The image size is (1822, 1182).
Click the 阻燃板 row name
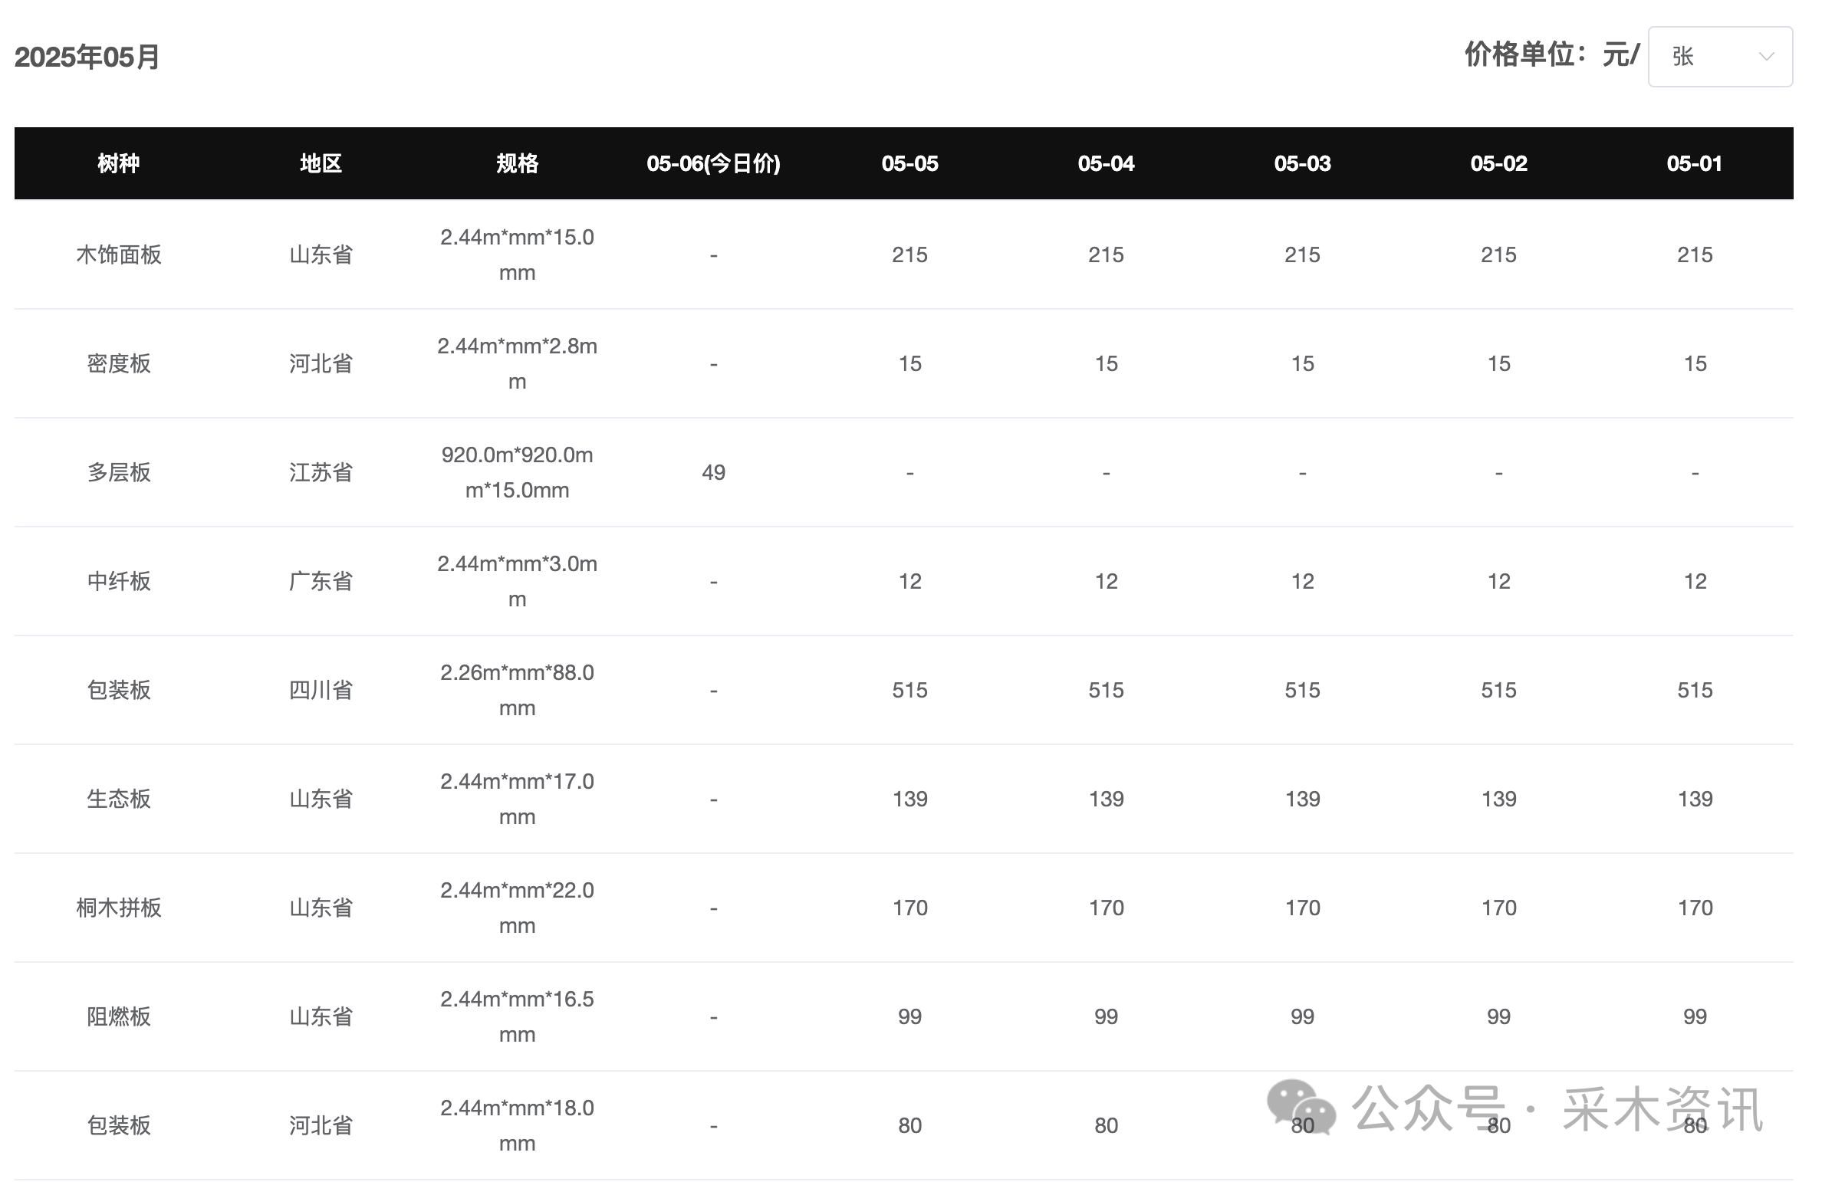click(119, 1016)
